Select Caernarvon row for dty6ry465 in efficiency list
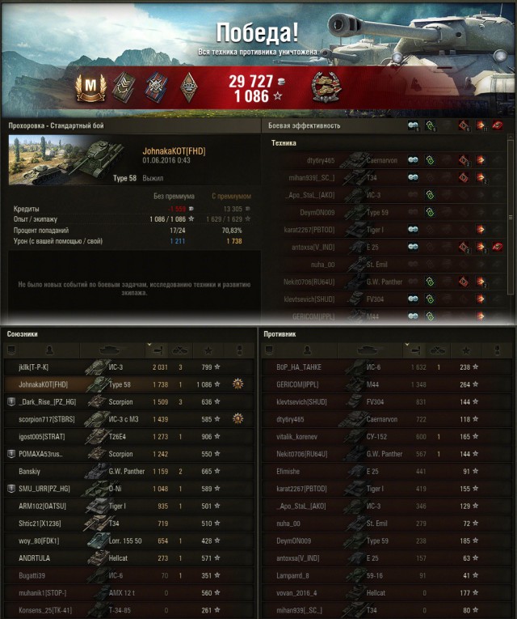 click(388, 160)
